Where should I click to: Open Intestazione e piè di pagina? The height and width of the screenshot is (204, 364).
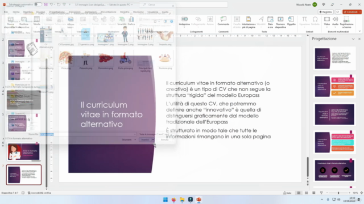[249, 23]
